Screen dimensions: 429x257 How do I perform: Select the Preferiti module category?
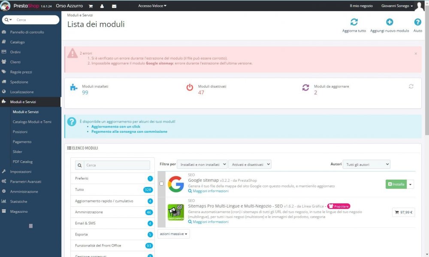click(112, 178)
